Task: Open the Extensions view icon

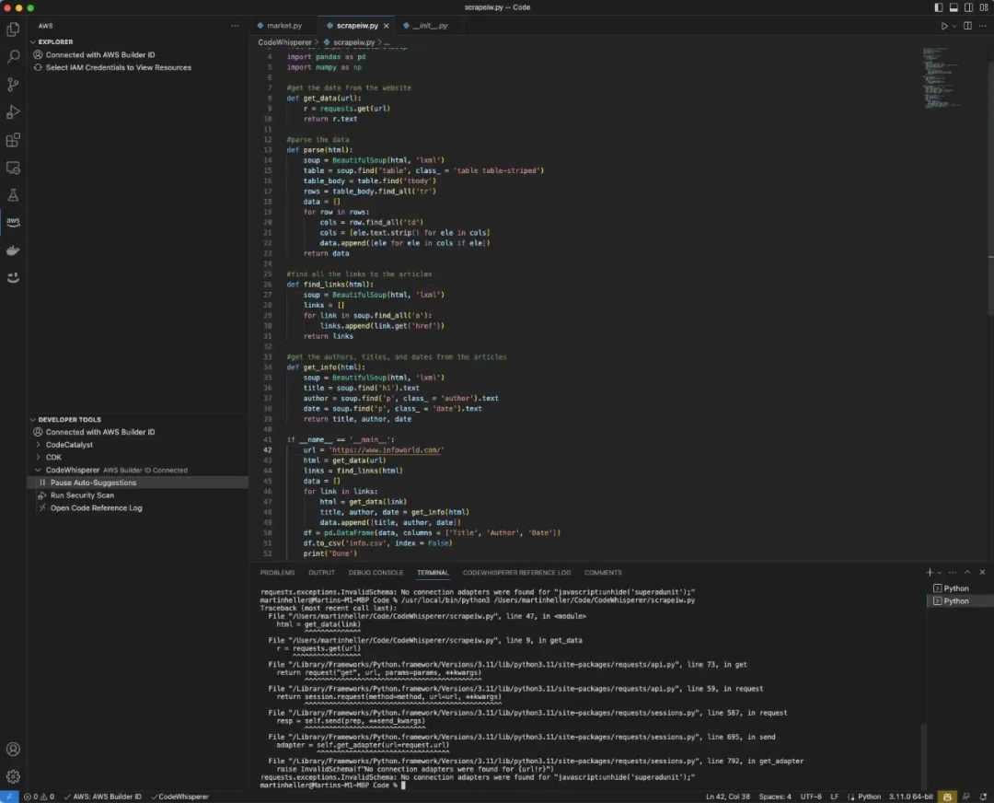Action: 13,140
